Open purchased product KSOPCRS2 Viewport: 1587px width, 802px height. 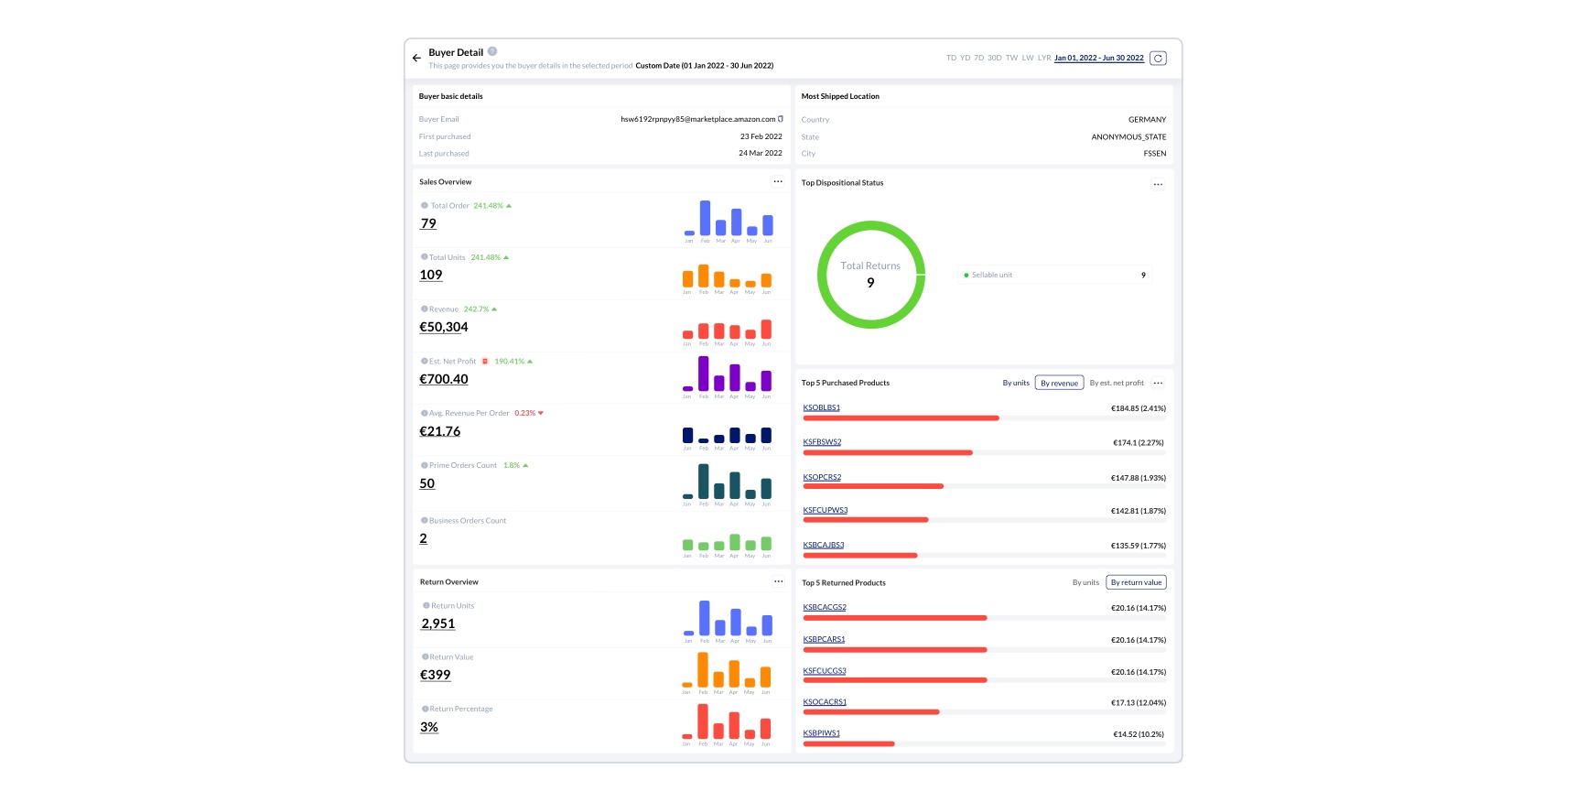coord(822,477)
